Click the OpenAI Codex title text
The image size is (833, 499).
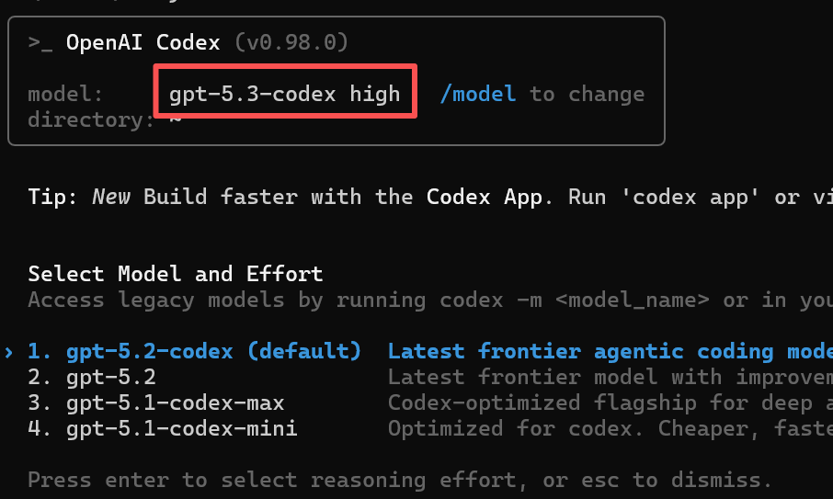[143, 42]
